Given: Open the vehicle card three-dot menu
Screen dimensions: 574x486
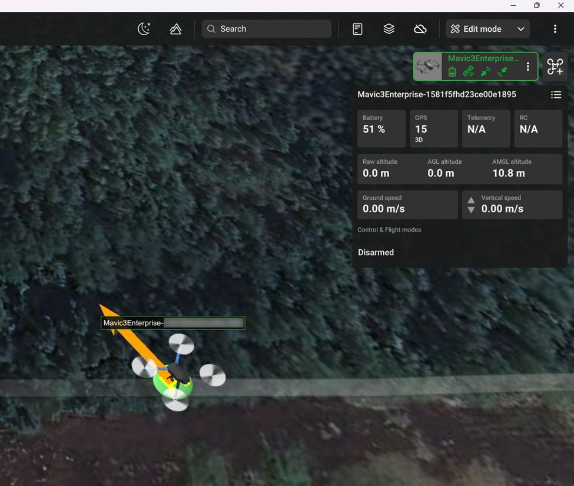Looking at the screenshot, I should [527, 67].
